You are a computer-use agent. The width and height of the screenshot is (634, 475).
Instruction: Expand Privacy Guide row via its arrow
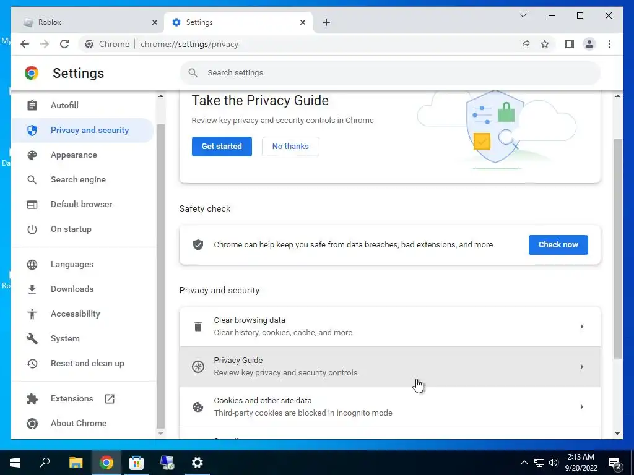coord(582,367)
